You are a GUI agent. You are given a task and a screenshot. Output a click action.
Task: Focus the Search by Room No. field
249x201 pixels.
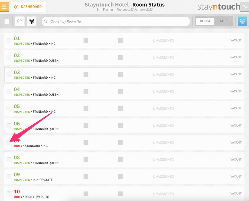116,21
